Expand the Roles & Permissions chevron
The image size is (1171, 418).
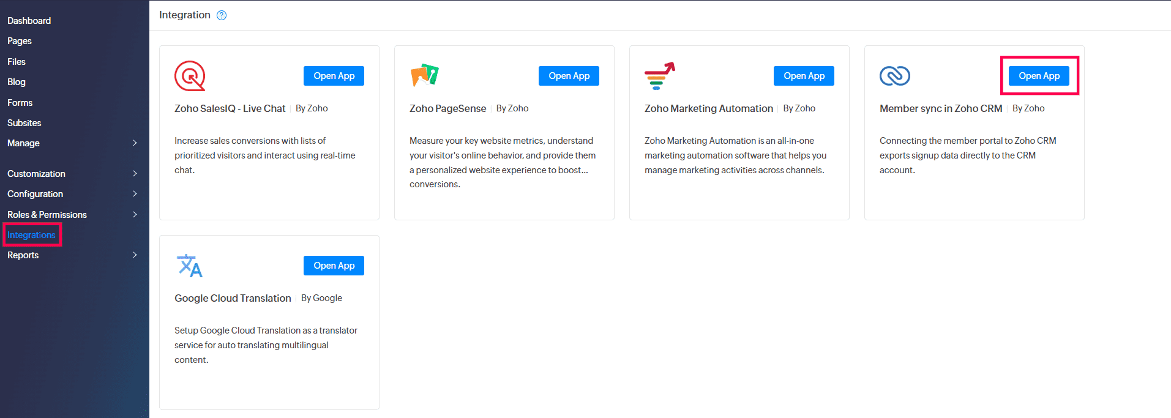tap(135, 215)
